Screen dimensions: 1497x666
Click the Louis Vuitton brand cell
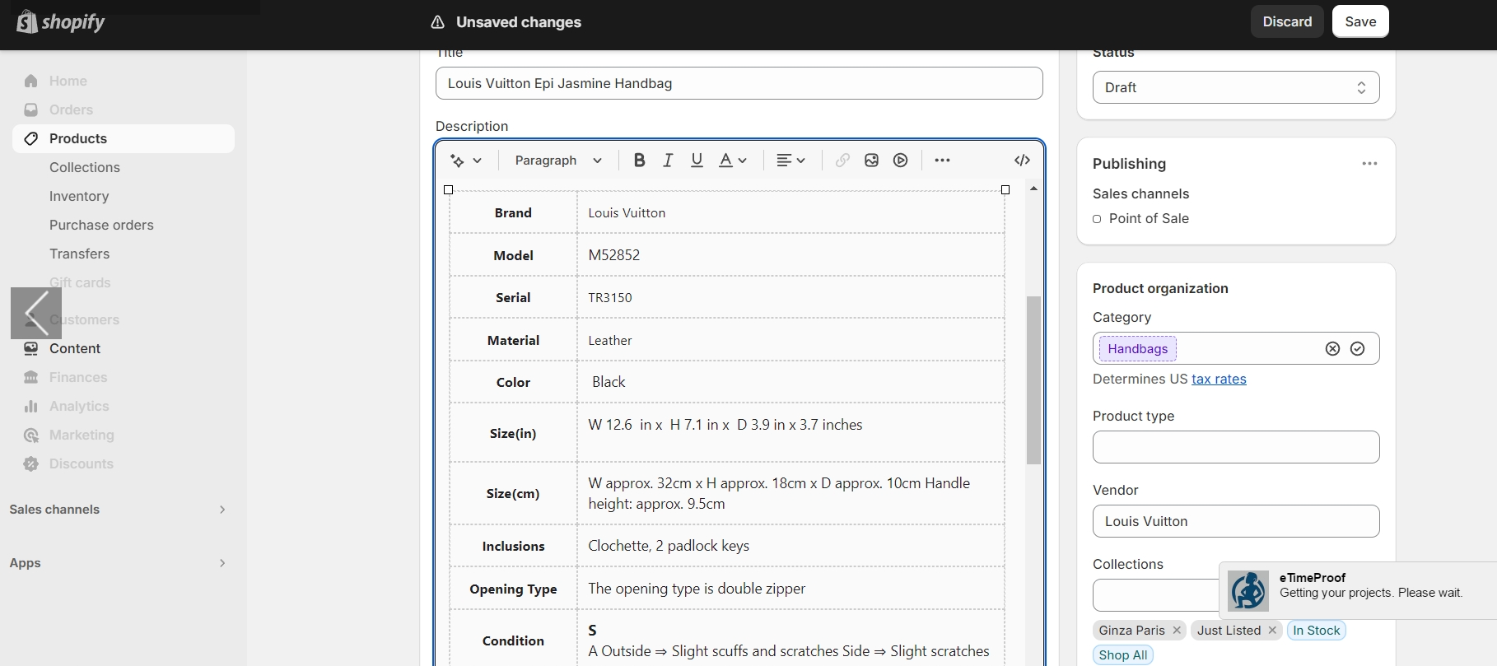coord(790,212)
